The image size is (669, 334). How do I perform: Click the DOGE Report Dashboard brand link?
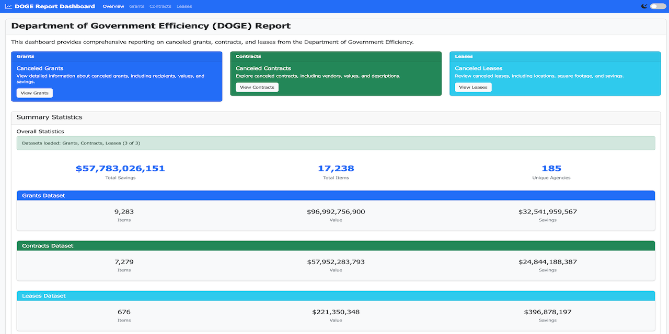[x=56, y=6]
